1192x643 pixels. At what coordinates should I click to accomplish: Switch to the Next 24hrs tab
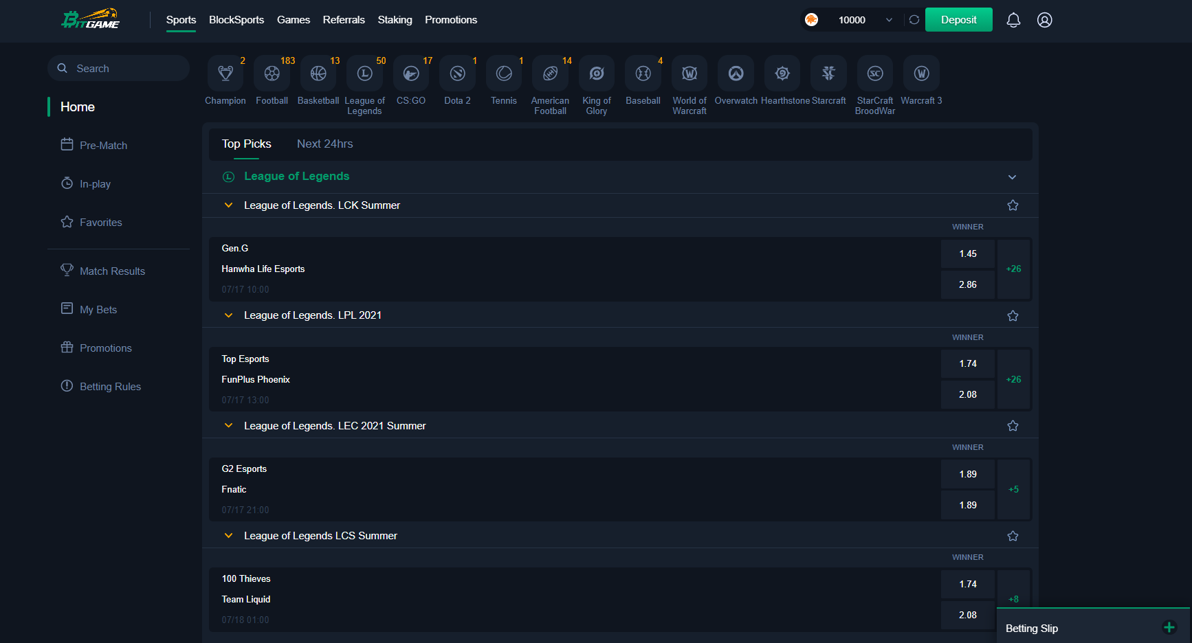(325, 144)
